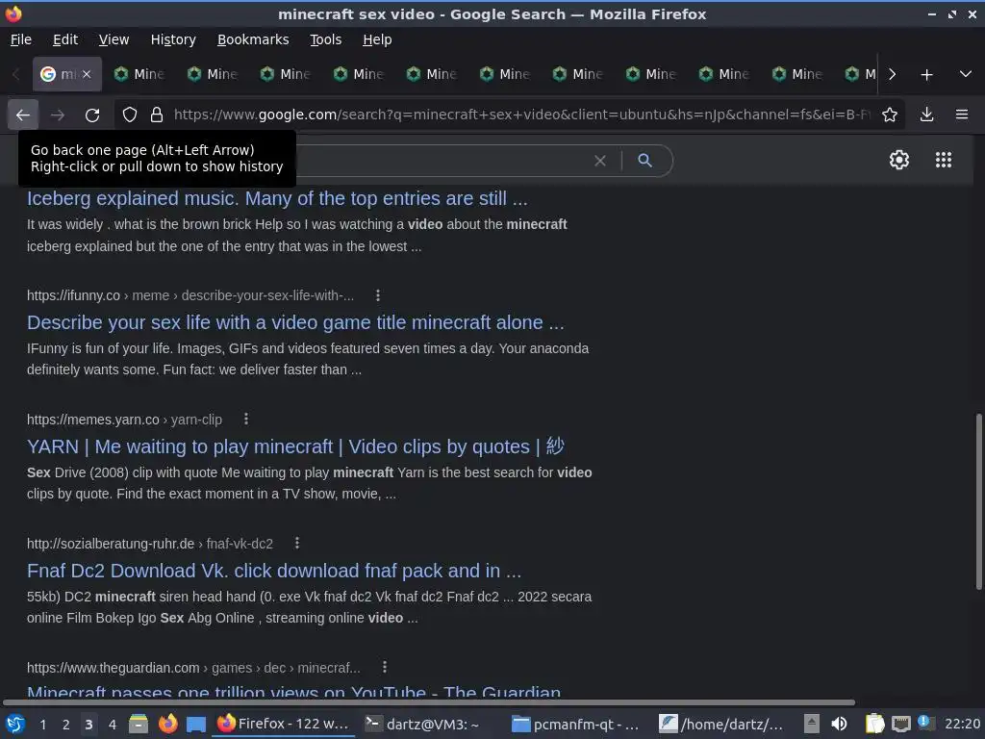Launch file manager from taskbar quick launch

[x=139, y=724]
